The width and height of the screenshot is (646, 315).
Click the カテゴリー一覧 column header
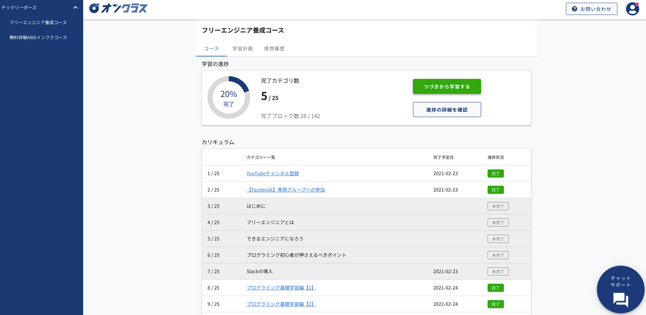pos(261,157)
